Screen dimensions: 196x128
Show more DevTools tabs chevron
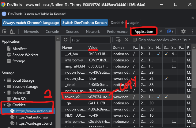161,31
